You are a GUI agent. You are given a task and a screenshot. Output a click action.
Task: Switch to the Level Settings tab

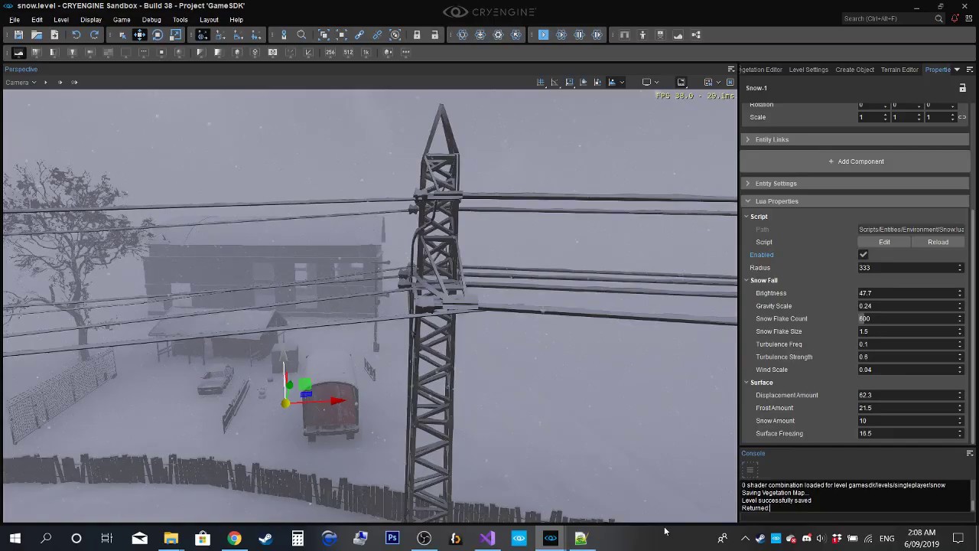point(808,70)
